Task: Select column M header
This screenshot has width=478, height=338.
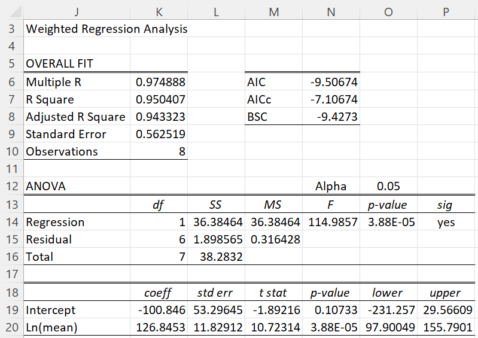Action: tap(274, 11)
